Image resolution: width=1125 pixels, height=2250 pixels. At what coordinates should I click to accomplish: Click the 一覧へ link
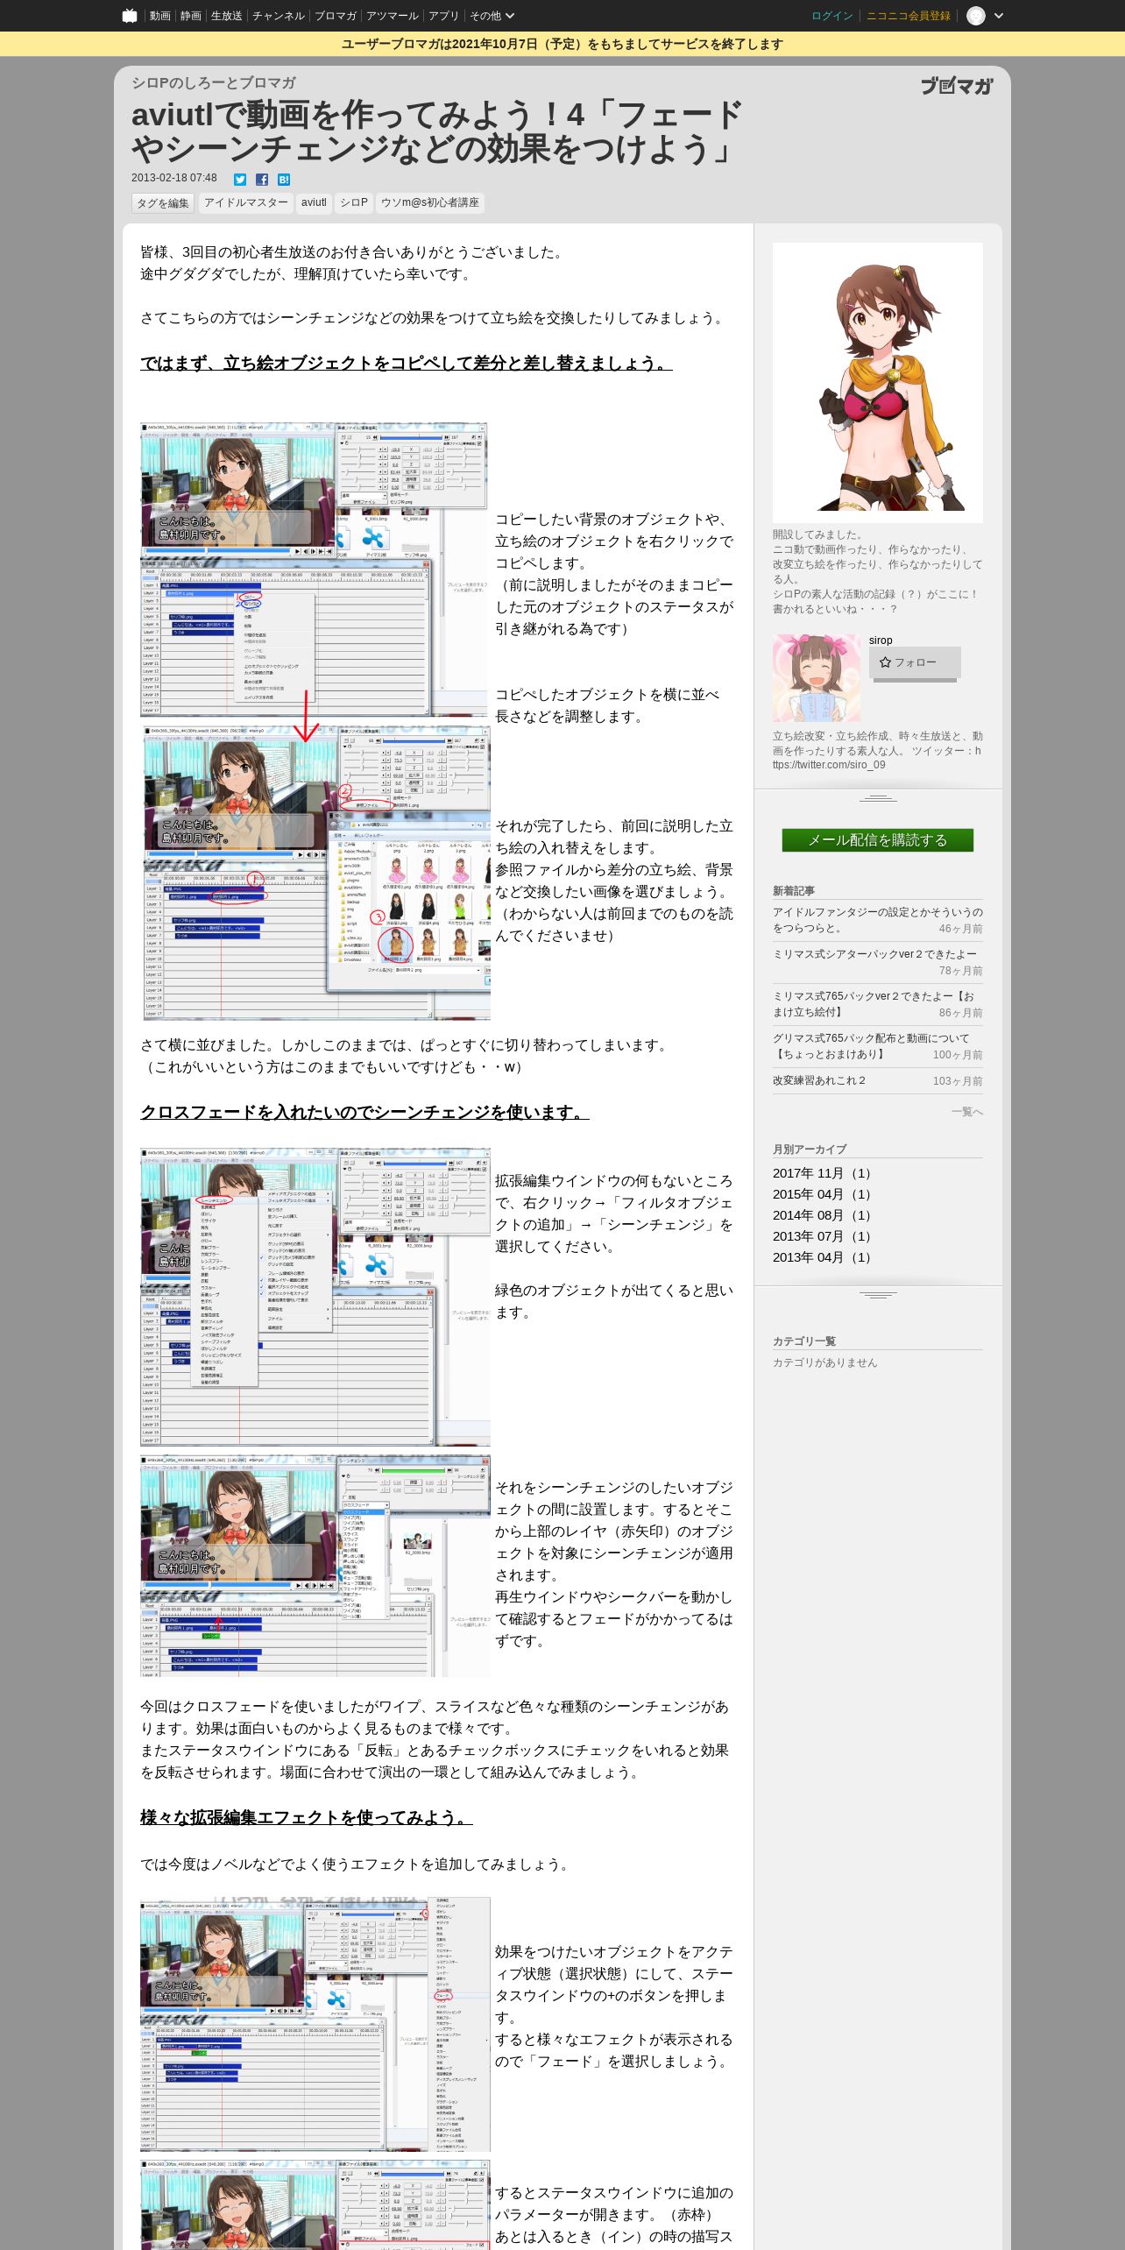967,1111
